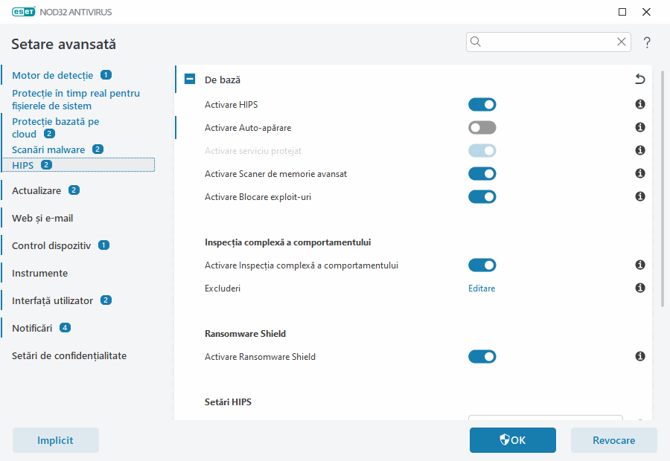Click info icon beside Activare Auto-apărare
Image resolution: width=670 pixels, height=461 pixels.
coord(639,128)
